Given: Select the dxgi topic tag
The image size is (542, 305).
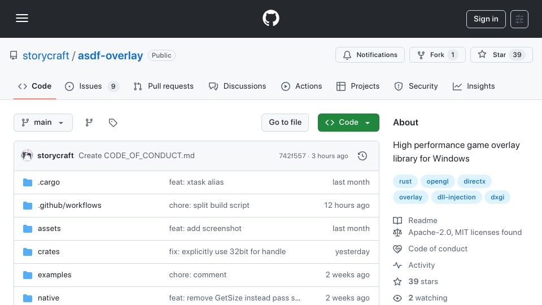Looking at the screenshot, I should 497,197.
